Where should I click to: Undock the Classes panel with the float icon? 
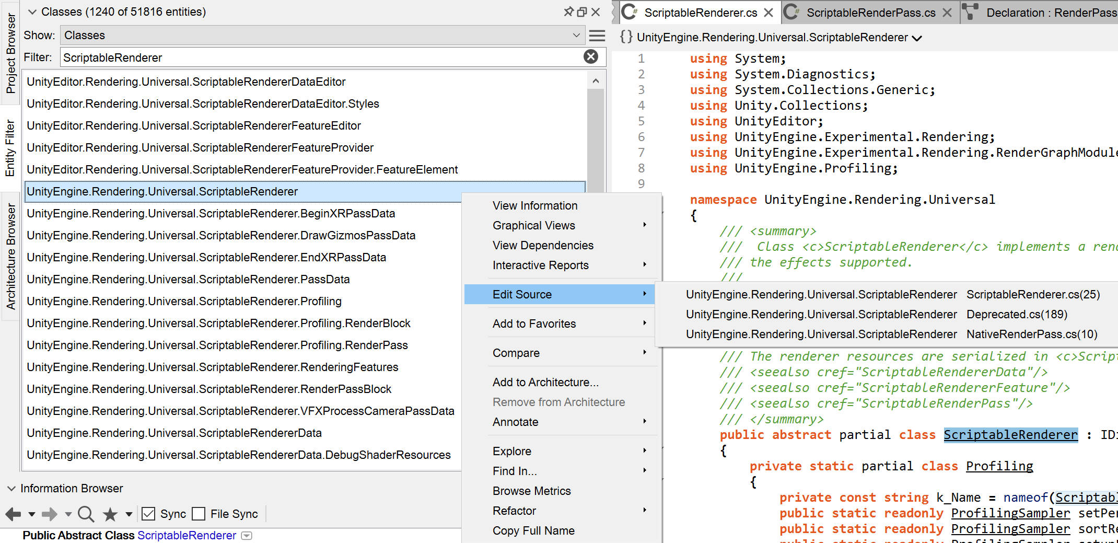click(582, 11)
